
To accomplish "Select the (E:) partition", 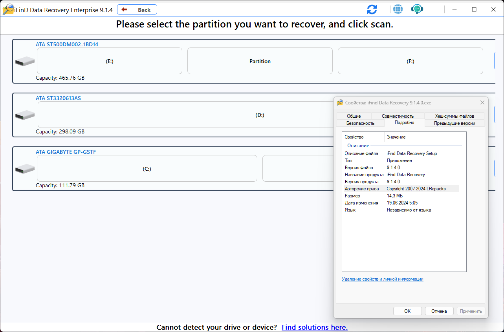I will pyautogui.click(x=110, y=61).
